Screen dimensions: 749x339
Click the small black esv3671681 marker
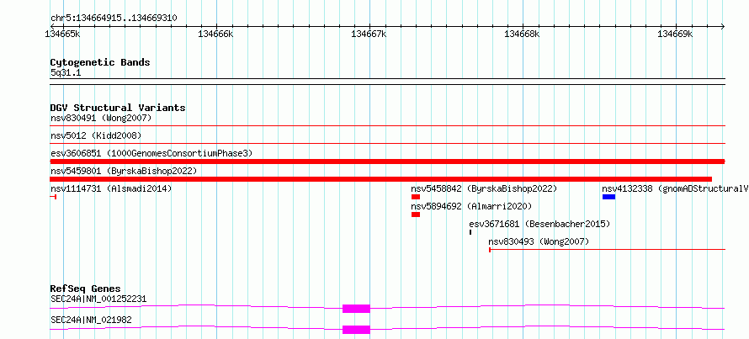point(470,232)
